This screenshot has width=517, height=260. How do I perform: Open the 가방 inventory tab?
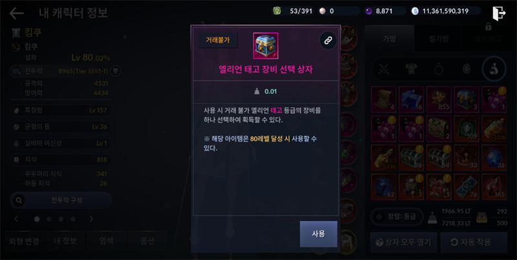pyautogui.click(x=390, y=39)
